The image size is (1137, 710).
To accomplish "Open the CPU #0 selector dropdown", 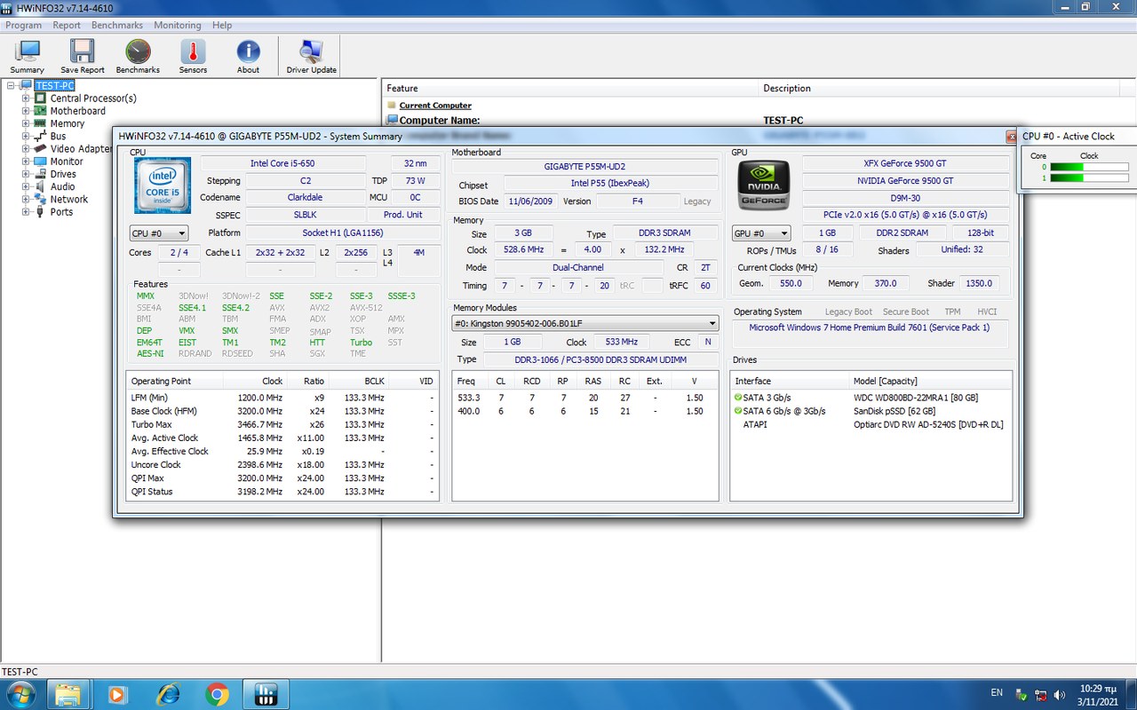I will 159,233.
